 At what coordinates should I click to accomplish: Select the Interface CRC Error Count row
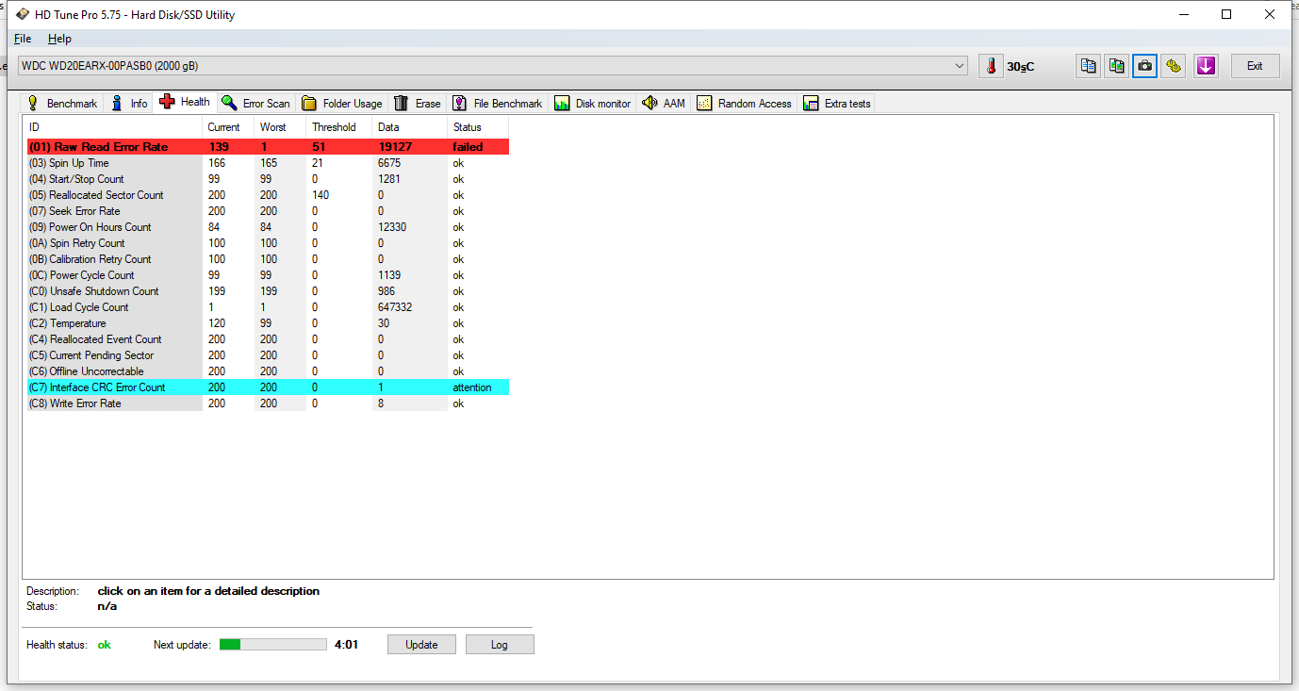(268, 387)
